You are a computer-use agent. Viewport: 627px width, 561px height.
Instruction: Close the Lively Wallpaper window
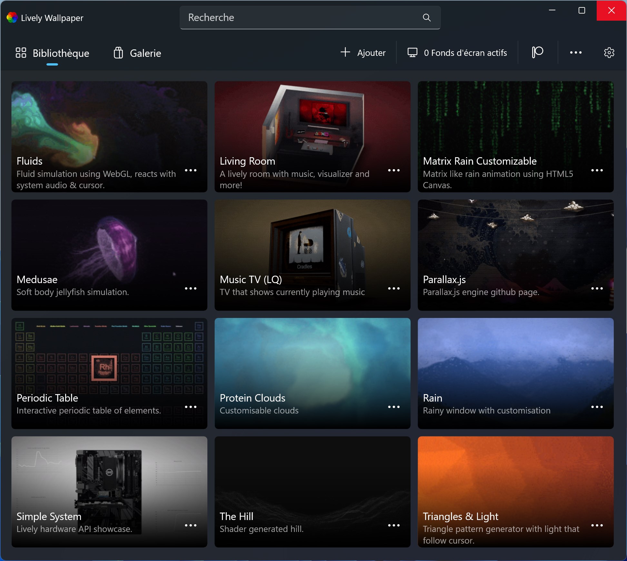[612, 10]
